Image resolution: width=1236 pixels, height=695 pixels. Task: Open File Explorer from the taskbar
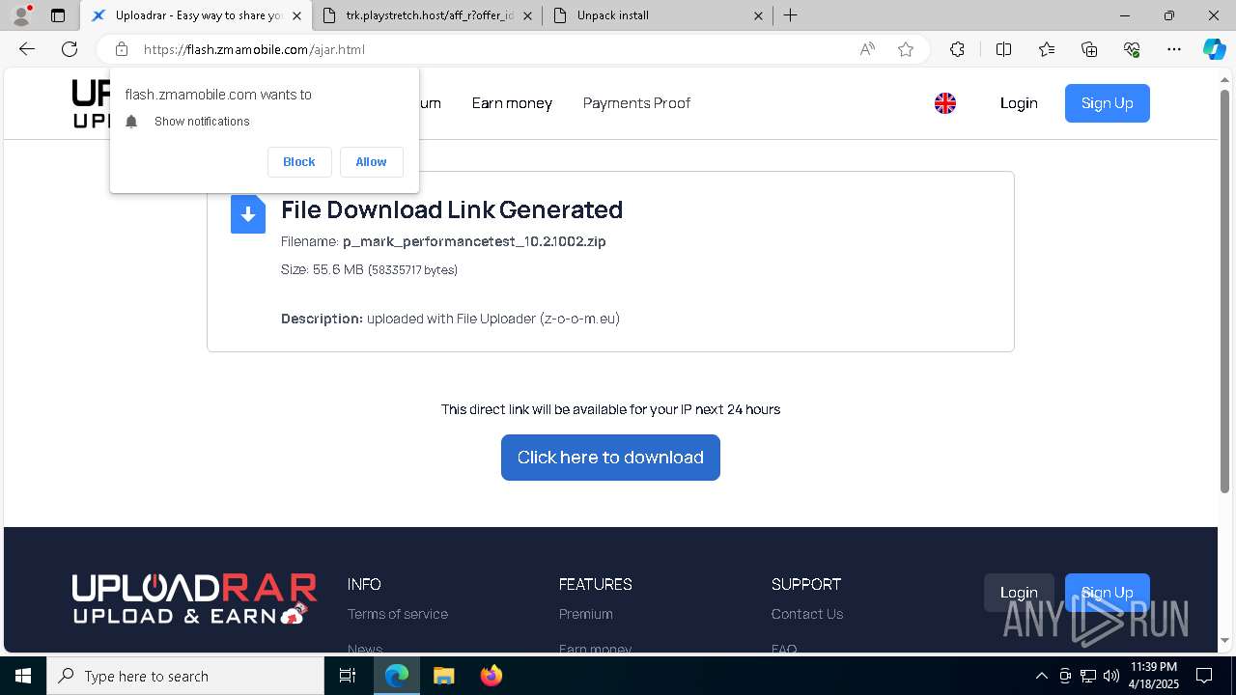point(443,676)
